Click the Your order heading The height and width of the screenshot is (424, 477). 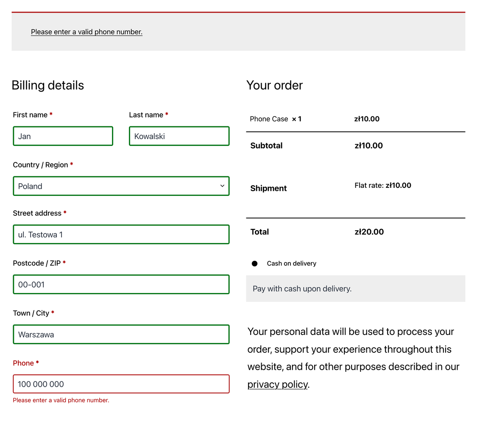tap(274, 85)
